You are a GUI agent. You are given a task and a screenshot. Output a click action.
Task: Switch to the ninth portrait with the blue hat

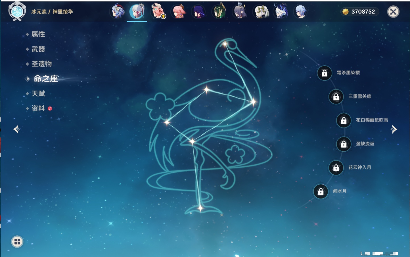281,11
